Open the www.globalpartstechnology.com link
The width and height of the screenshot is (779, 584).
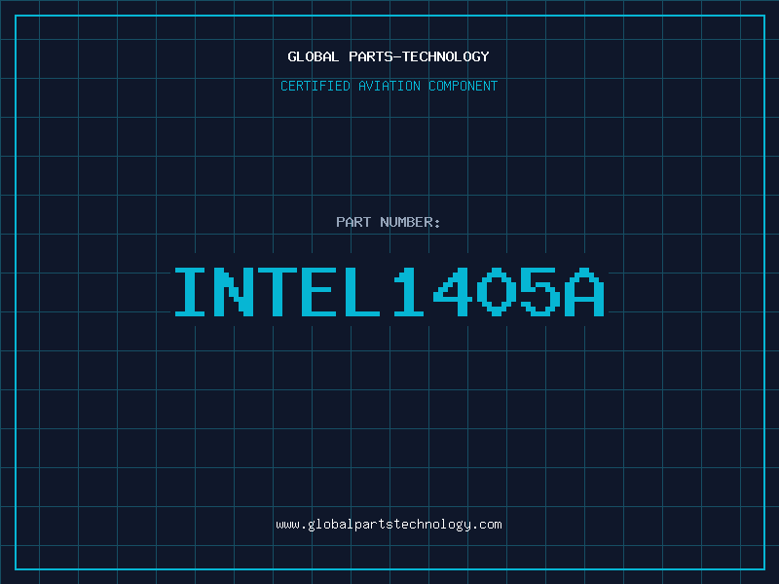point(389,525)
